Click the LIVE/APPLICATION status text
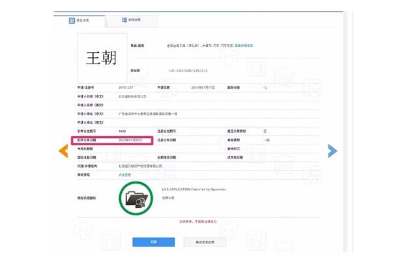417x257 pixels. pyautogui.click(x=194, y=189)
